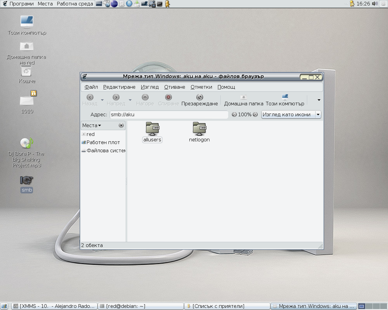The image size is (388, 310).
Task: Select the smb desktop icon
Action: pos(27,181)
